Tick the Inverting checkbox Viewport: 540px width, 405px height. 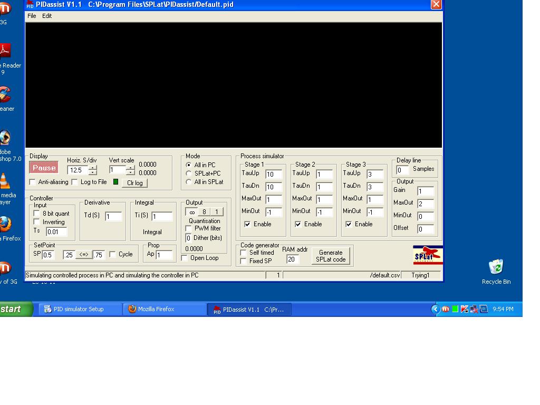point(37,222)
